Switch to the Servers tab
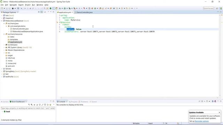 tap(5, 102)
